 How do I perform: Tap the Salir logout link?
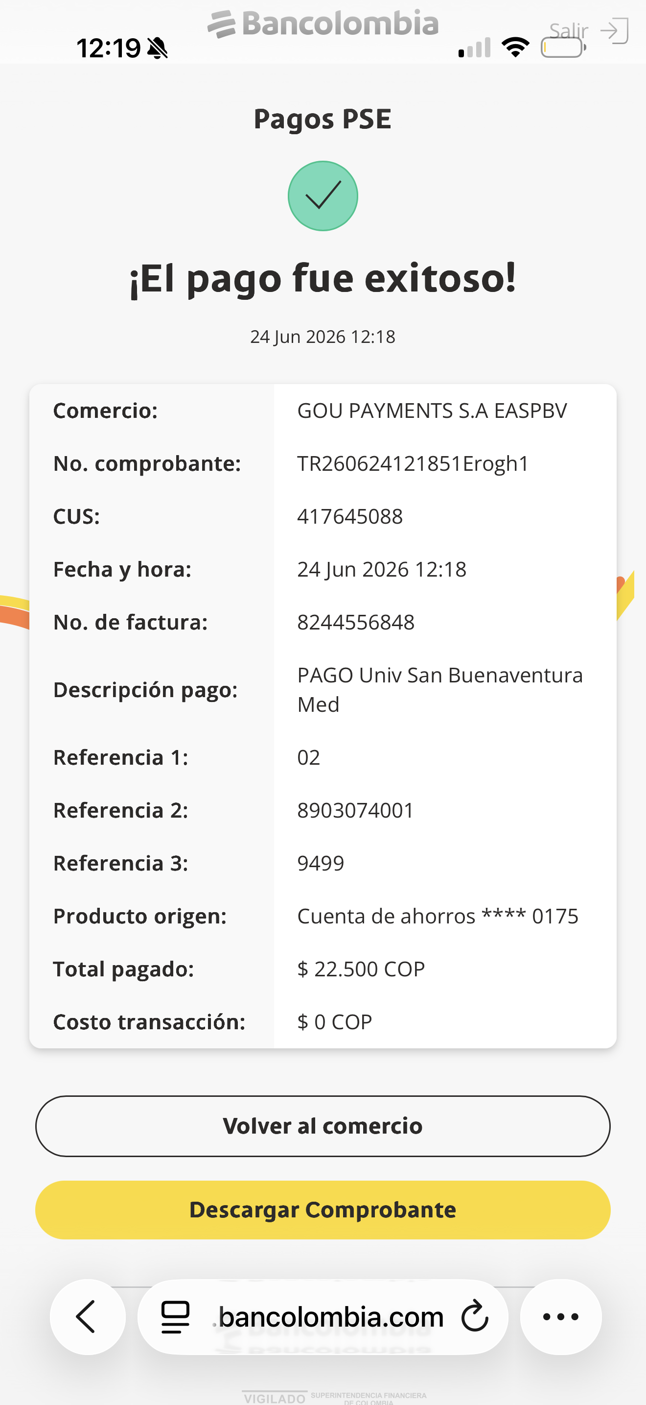point(569,30)
